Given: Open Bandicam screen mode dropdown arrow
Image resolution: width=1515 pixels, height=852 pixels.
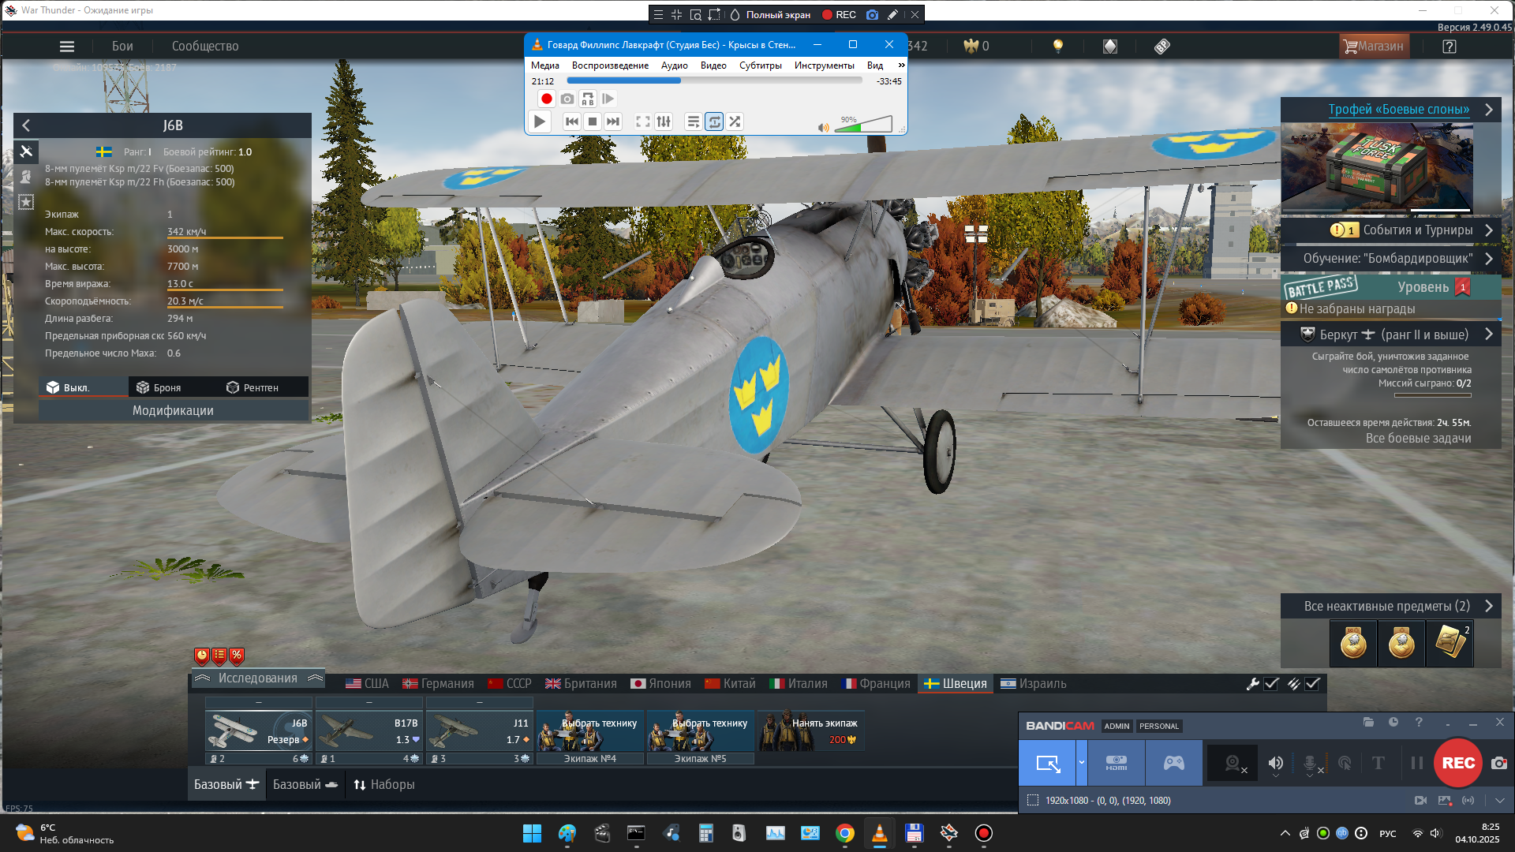Looking at the screenshot, I should pos(1081,763).
